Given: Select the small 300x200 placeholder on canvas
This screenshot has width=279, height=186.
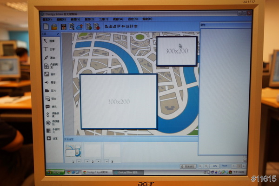Looking at the screenshot, I should click(x=177, y=51).
